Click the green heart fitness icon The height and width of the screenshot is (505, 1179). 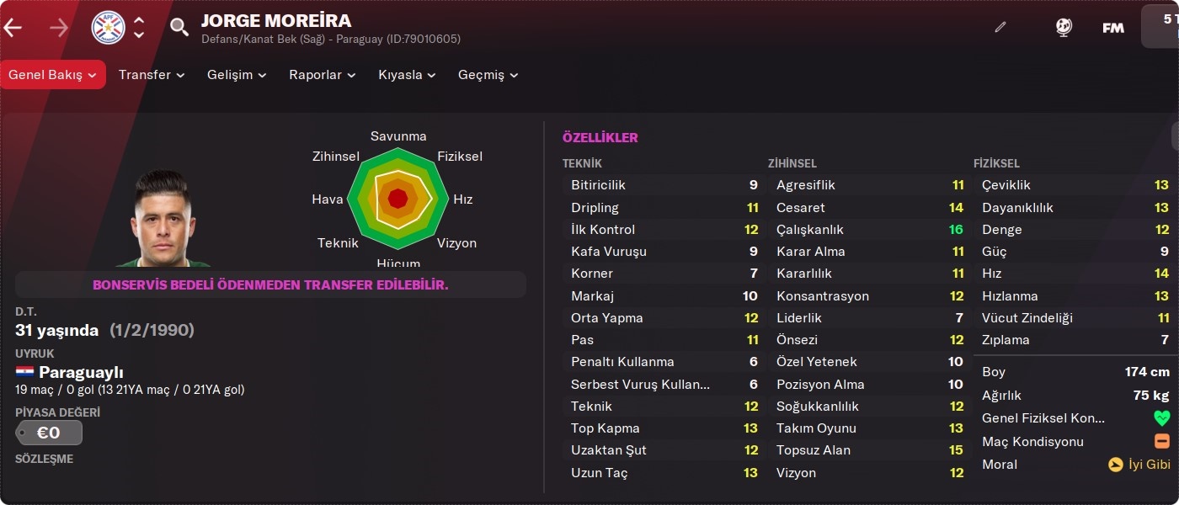(x=1162, y=418)
